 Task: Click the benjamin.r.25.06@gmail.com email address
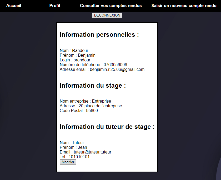click(117, 70)
